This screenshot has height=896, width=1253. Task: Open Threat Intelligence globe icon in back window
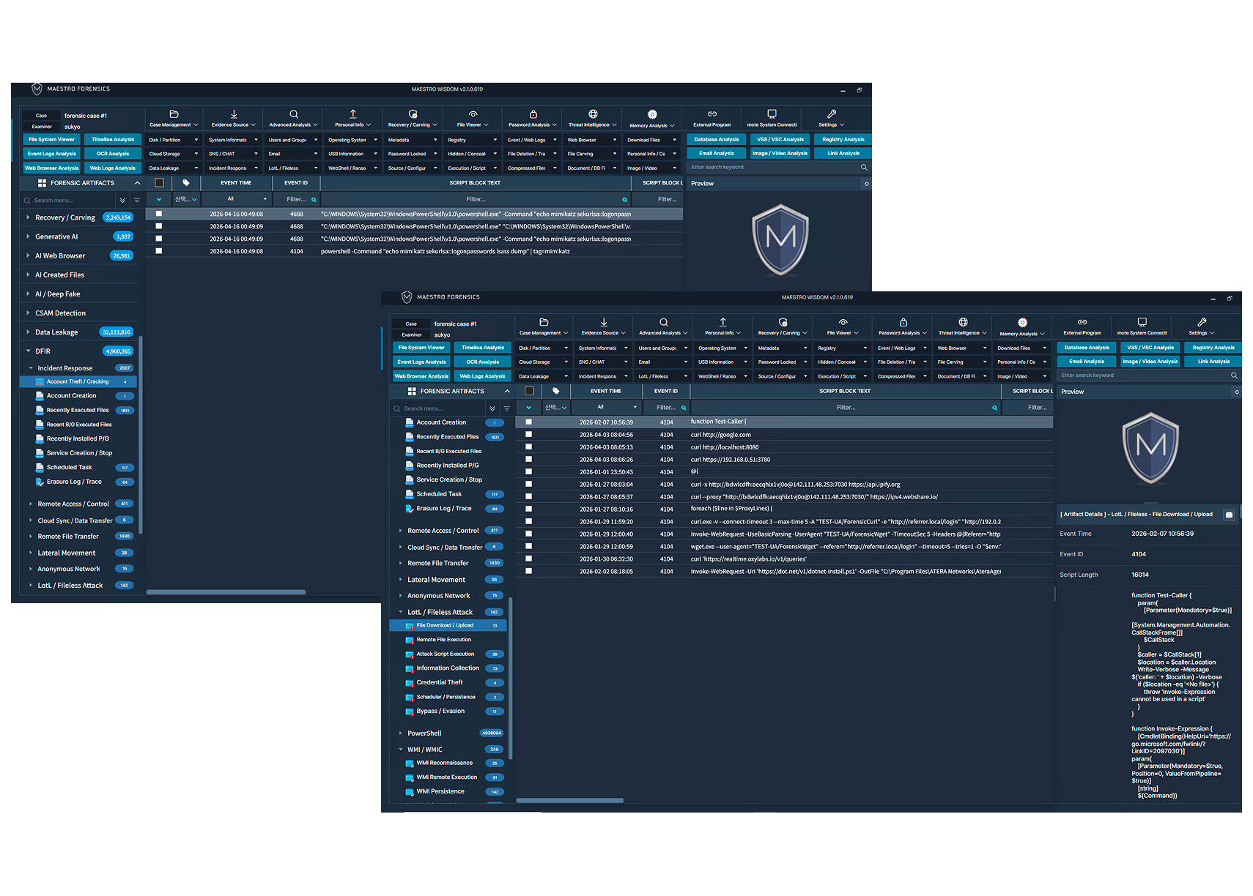pos(593,114)
